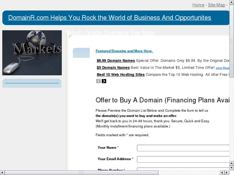The image size is (234, 175).
Task: Open Featured Domains and More Here link
Action: 124,51
